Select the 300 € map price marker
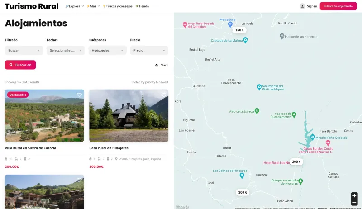This screenshot has width=362, height=209. point(243,192)
